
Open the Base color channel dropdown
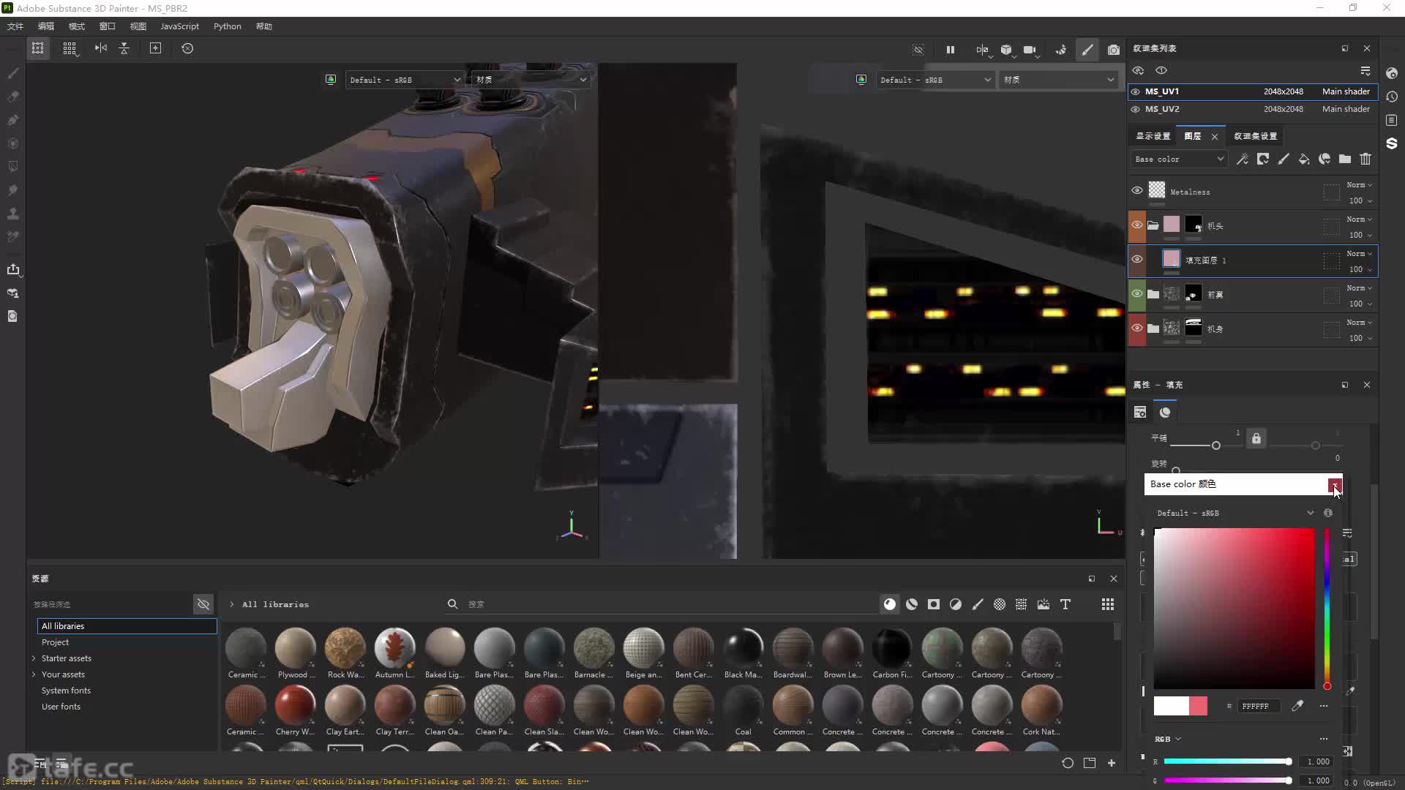click(x=1178, y=159)
